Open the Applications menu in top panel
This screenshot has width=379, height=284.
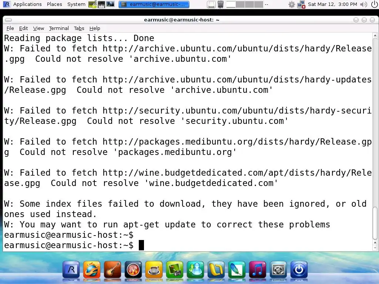[x=27, y=4]
